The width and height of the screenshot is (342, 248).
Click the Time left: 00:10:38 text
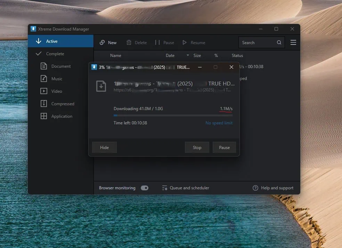[130, 123]
